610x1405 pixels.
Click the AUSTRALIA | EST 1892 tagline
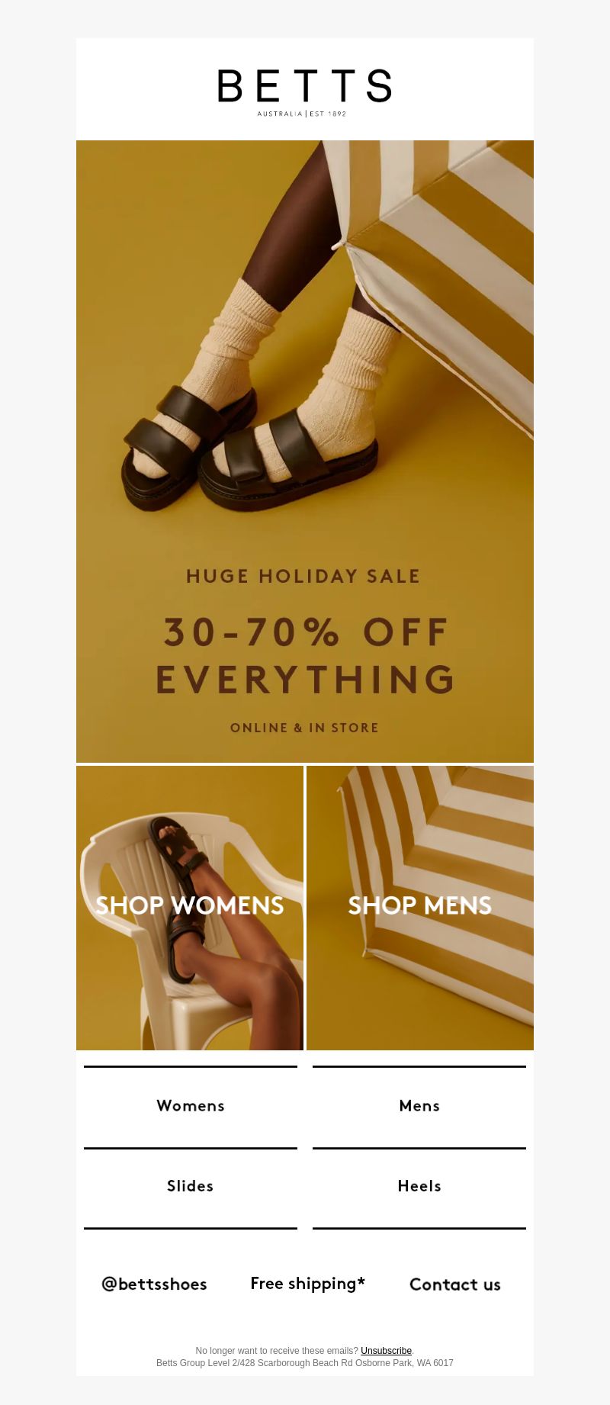pos(302,114)
